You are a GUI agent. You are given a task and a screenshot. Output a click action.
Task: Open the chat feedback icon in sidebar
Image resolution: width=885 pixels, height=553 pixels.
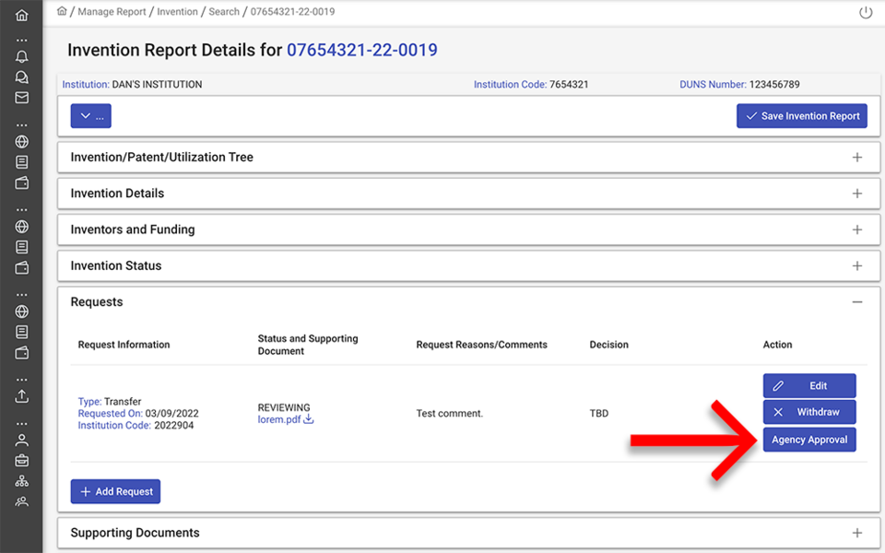tap(22, 77)
